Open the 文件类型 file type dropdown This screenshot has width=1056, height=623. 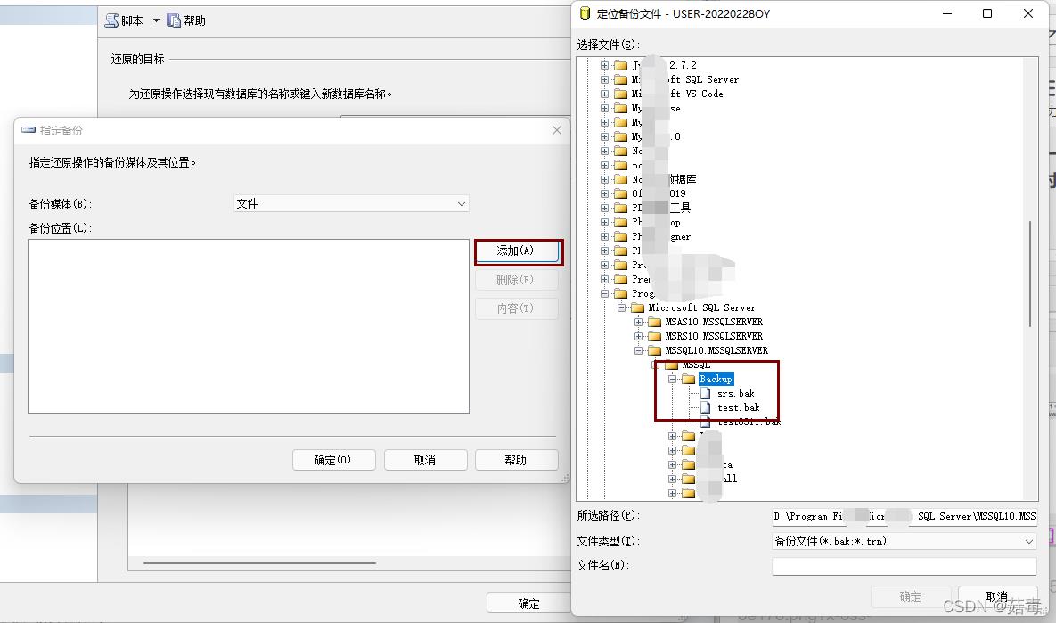pyautogui.click(x=904, y=541)
